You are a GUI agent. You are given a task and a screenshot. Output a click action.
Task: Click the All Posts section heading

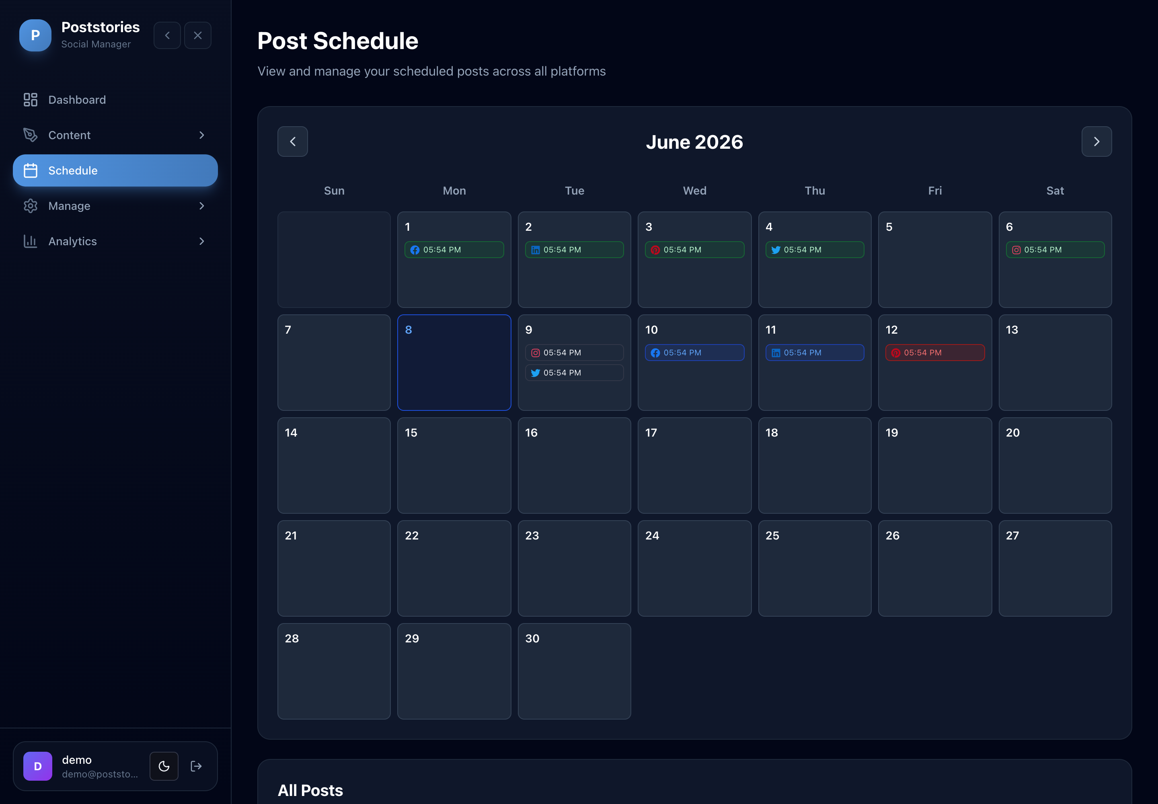tap(310, 790)
